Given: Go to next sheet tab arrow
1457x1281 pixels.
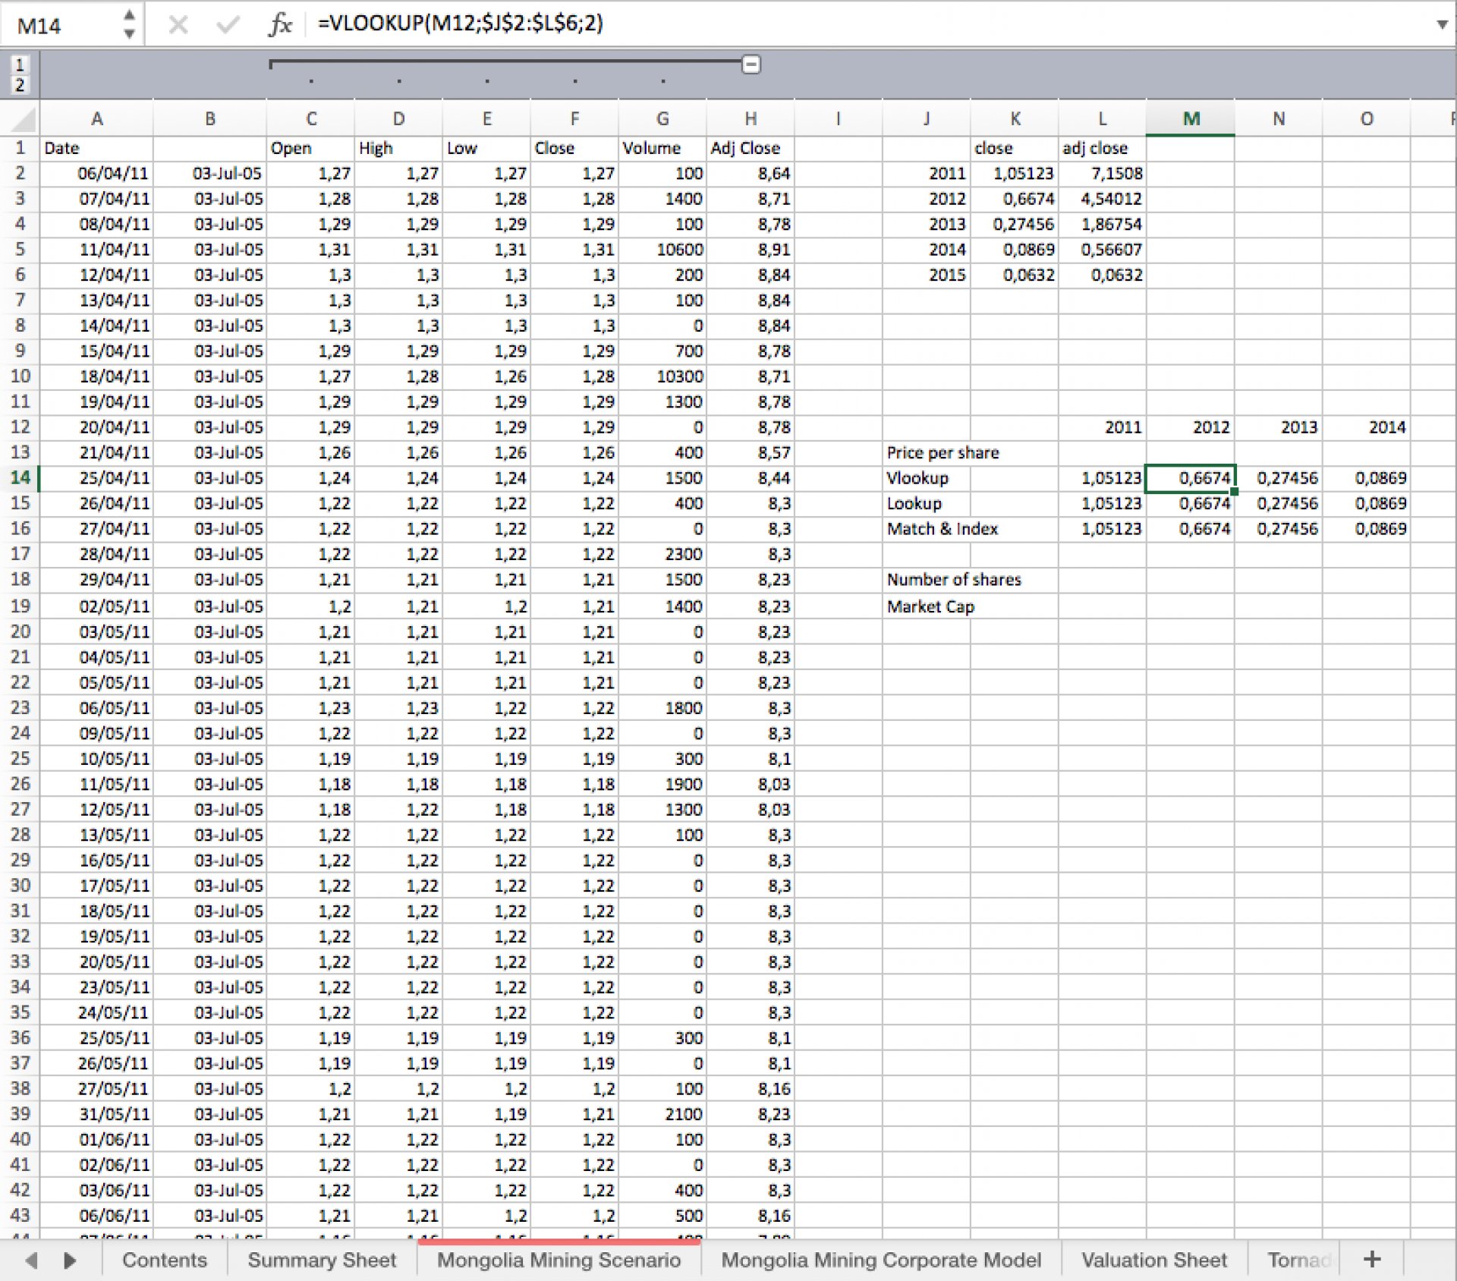Looking at the screenshot, I should click(70, 1260).
